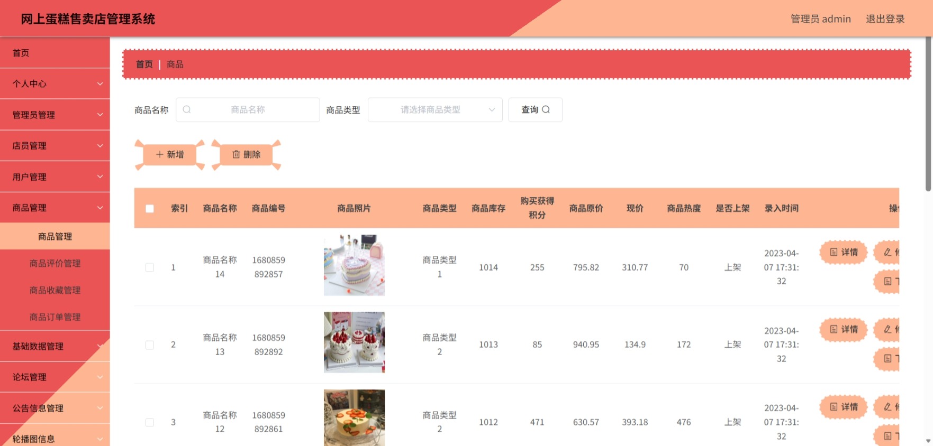Click second-row action icon for 商品名称12
The height and width of the screenshot is (446, 933).
coord(888,436)
